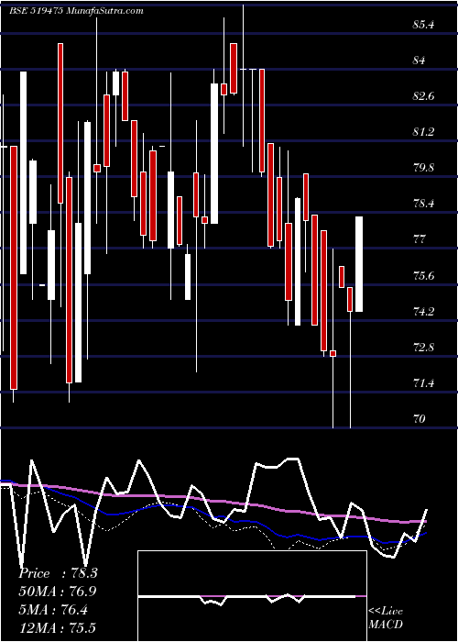Screen dimensions: 458x642
Task: Click inside the MACD inset chart box
Action: pyautogui.click(x=252, y=596)
